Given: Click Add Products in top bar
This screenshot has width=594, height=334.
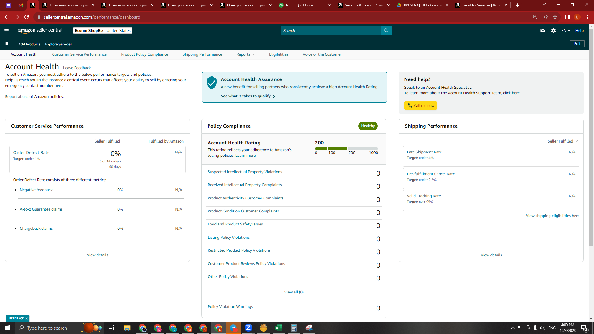Looking at the screenshot, I should [29, 44].
